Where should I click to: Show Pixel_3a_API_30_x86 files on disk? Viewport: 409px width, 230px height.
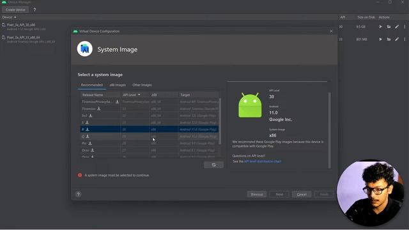pyautogui.click(x=389, y=27)
